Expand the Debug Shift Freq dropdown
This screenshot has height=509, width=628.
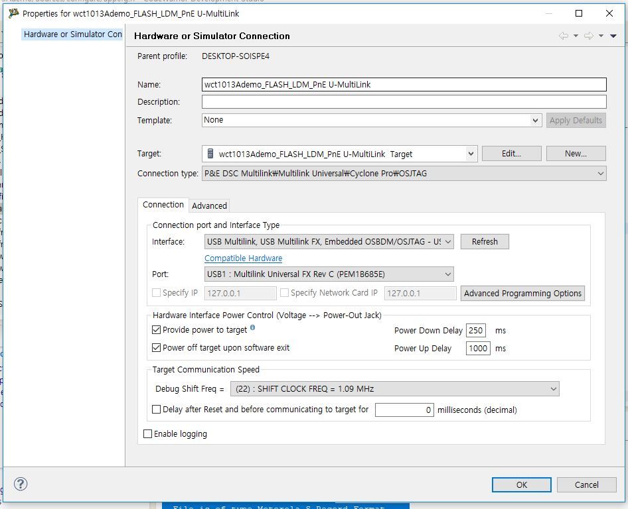[x=394, y=389]
